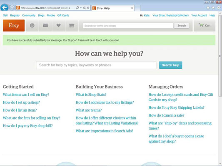Open How do I add sales tax link
Viewport: 222px width, 166px height.
click(105, 102)
